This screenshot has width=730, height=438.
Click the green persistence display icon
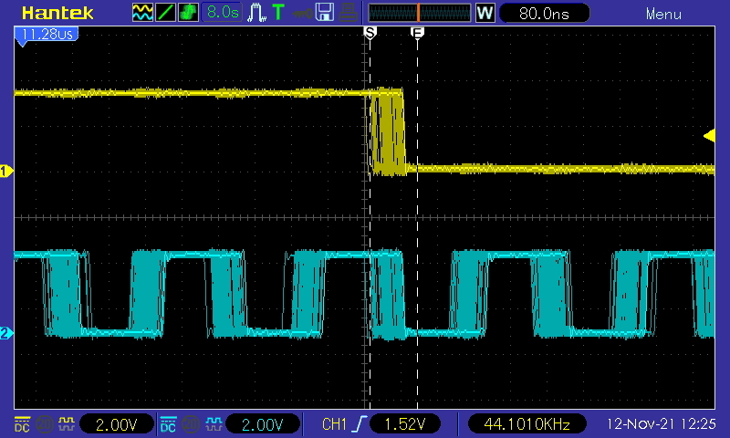click(188, 13)
